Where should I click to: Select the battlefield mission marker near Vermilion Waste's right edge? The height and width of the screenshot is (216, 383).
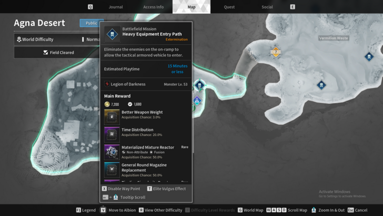click(369, 57)
